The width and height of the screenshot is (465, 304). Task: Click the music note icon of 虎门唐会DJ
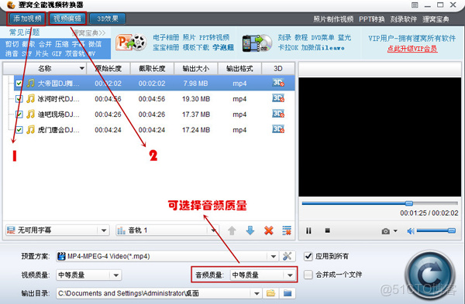[30, 129]
